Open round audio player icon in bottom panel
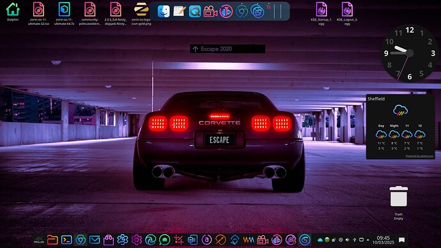This screenshot has height=248, width=441. [277, 240]
